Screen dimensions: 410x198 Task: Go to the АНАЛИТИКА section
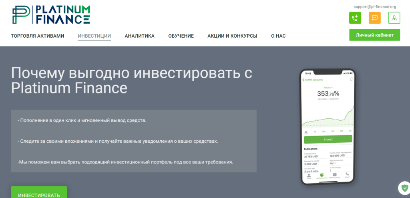tap(140, 36)
